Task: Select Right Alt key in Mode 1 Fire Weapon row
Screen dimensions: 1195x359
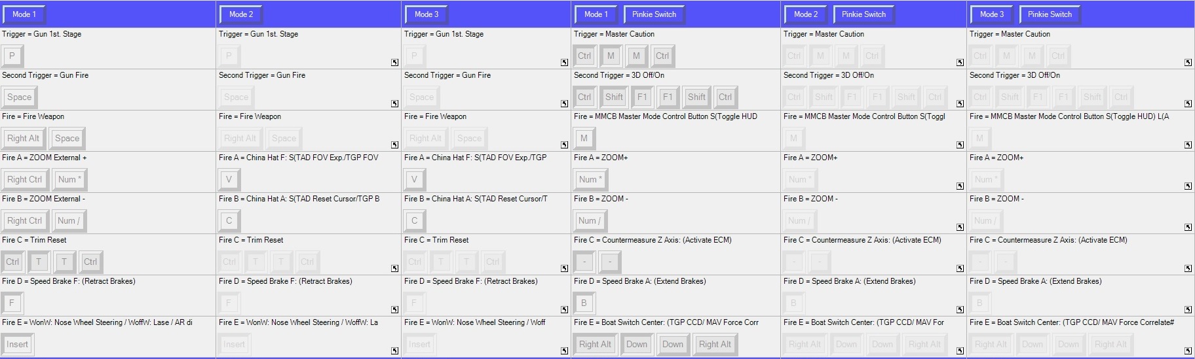Action: tap(23, 139)
